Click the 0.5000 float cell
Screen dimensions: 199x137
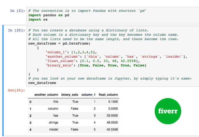113,108
